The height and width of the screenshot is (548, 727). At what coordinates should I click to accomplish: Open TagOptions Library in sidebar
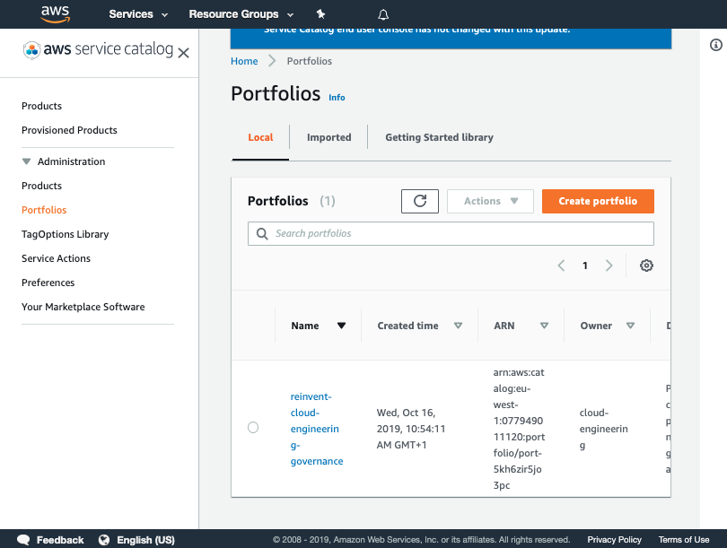pyautogui.click(x=65, y=234)
